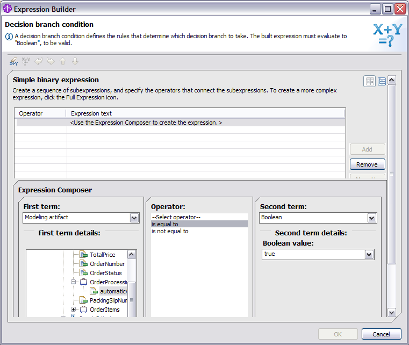Click the TotalPrice attribute icon
This screenshot has width=409, height=345.
tap(83, 254)
